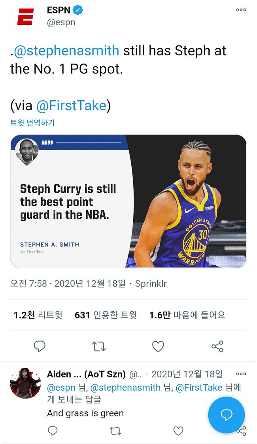Tap the reply icon under ESPN tweet
Image resolution: width=257 pixels, height=444 pixels.
coord(40,346)
